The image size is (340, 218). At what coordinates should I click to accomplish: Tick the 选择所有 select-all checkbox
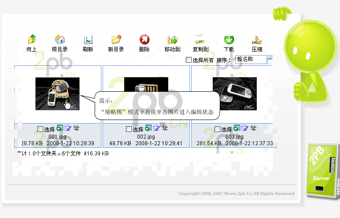coord(188,60)
